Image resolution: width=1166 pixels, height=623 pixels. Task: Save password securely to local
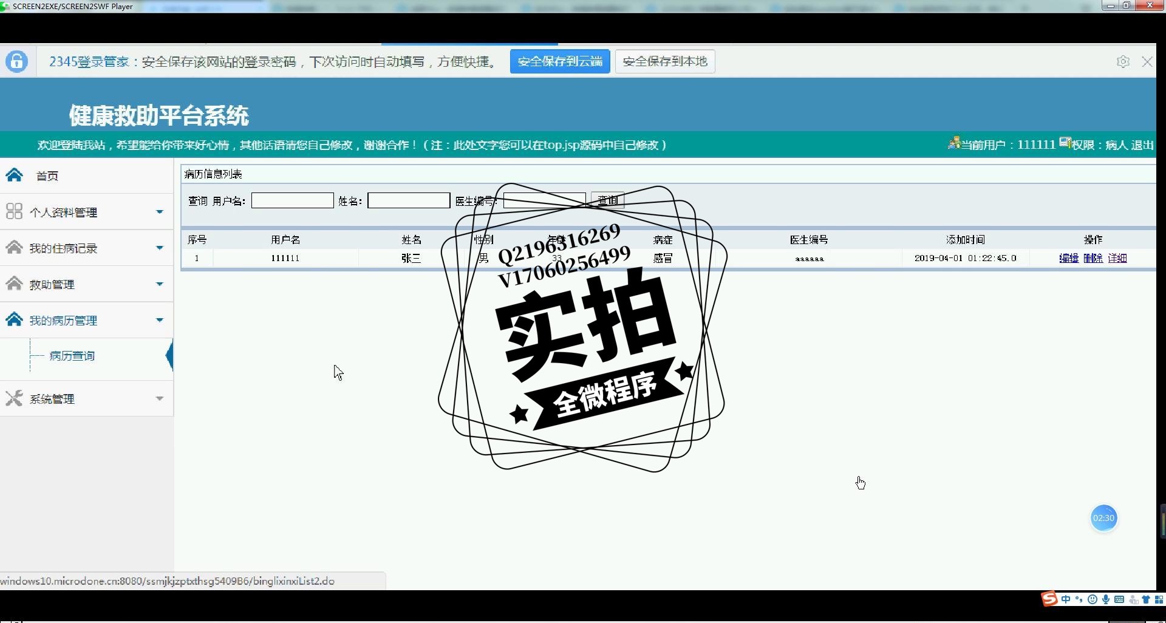665,61
